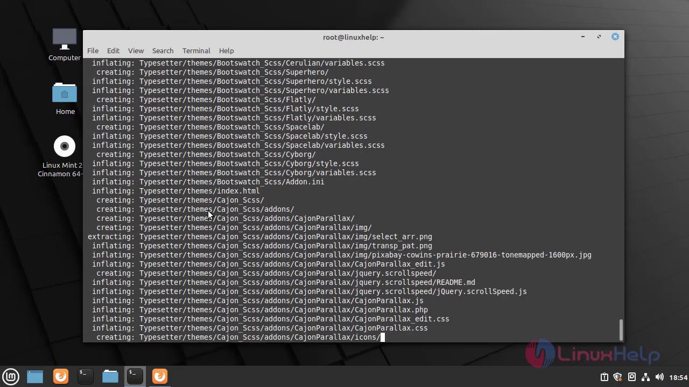Image resolution: width=689 pixels, height=387 pixels.
Task: Click the CajonParallax_edit.css output line
Action: pos(271,319)
